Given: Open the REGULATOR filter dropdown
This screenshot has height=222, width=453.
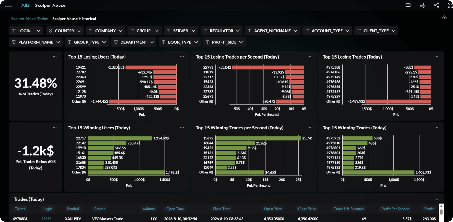Looking at the screenshot, I should coord(222,31).
